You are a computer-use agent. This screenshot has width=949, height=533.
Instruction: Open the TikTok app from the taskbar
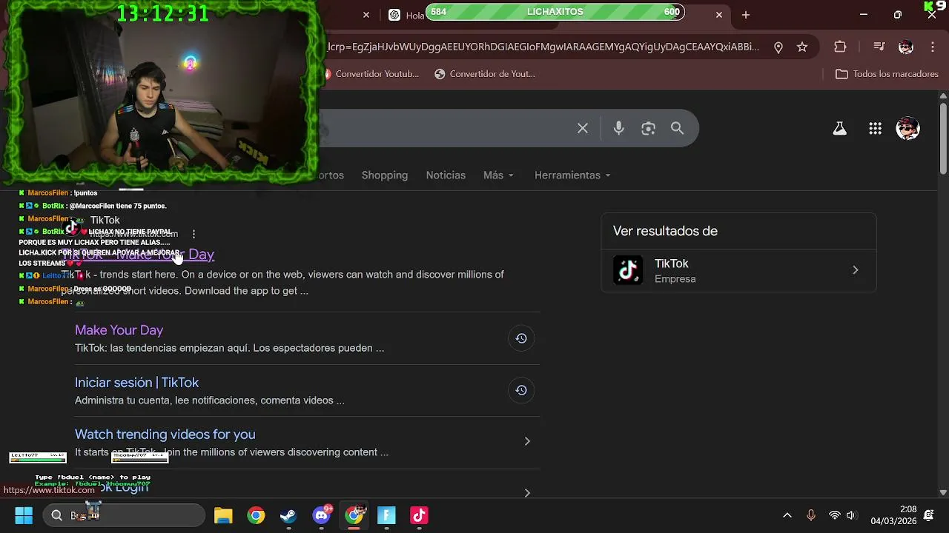(x=419, y=515)
